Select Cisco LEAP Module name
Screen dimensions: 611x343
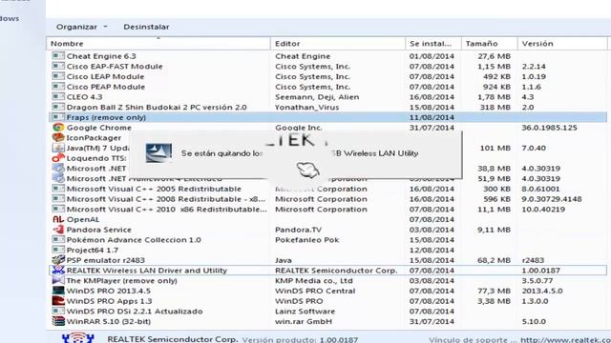(105, 76)
